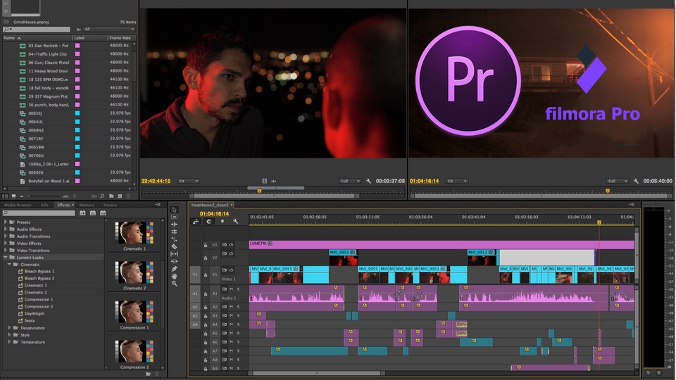
Task: Open timeline display settings wrench
Action: [235, 222]
